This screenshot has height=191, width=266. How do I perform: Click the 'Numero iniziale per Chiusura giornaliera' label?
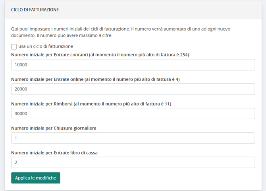tap(54, 128)
